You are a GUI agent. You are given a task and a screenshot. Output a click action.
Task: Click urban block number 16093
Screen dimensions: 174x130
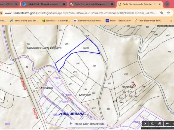[65, 102]
